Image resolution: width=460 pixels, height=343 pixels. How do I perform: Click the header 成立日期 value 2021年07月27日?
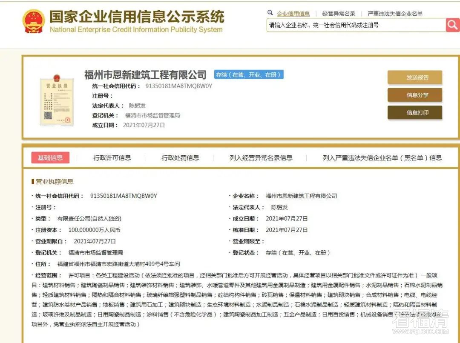click(x=144, y=125)
